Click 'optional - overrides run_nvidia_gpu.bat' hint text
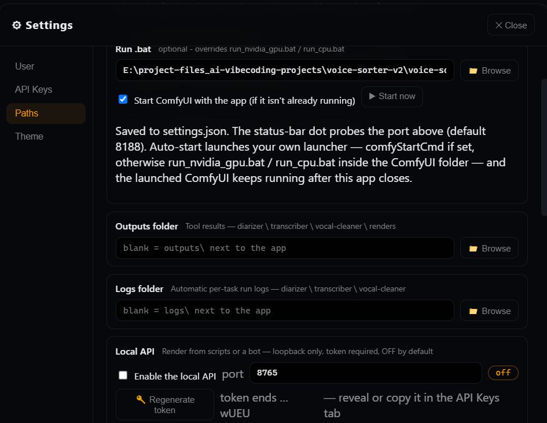This screenshot has width=547, height=423. [251, 49]
